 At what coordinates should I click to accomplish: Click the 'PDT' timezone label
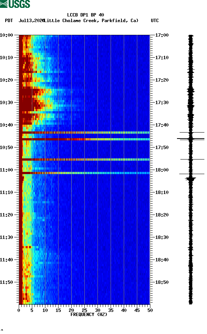9,21
